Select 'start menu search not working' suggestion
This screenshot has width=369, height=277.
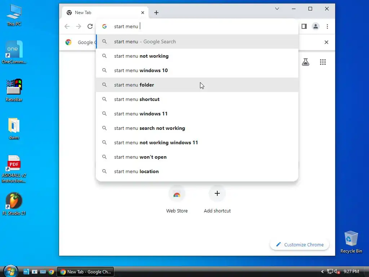pyautogui.click(x=197, y=128)
